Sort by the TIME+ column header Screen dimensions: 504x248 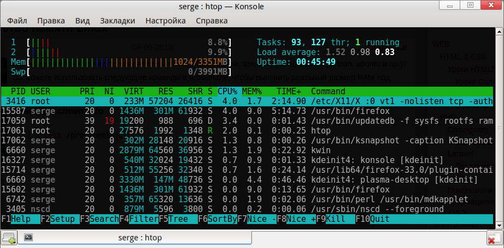(x=289, y=92)
